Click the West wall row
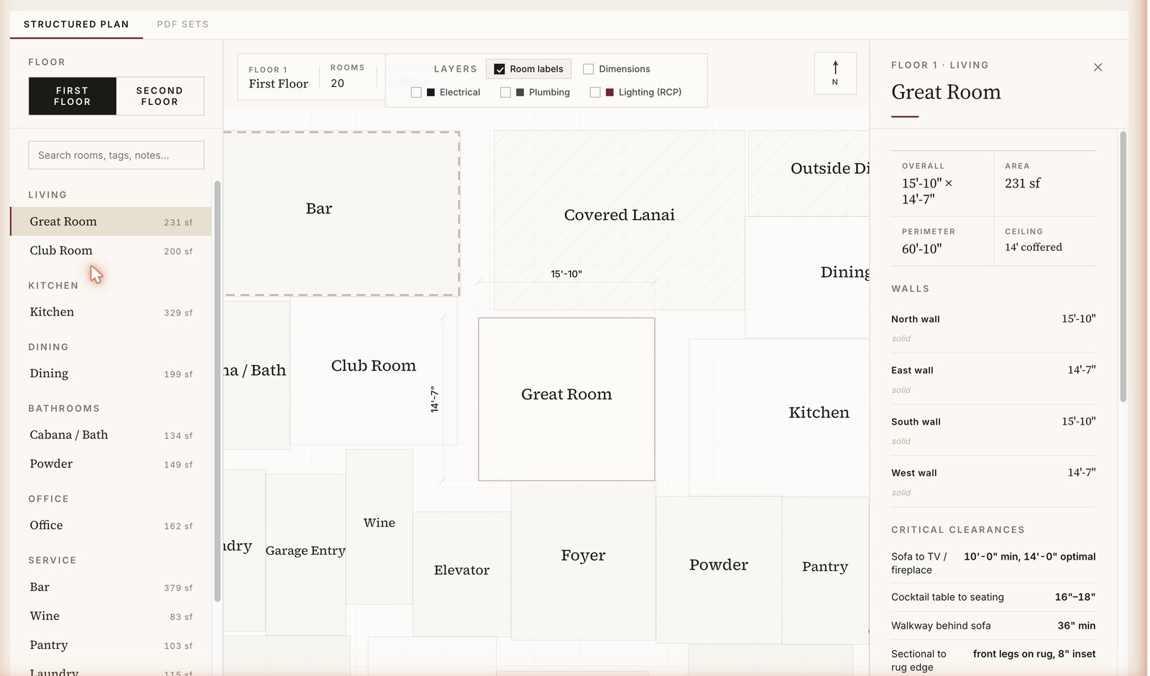The height and width of the screenshot is (676, 1150). pos(993,481)
